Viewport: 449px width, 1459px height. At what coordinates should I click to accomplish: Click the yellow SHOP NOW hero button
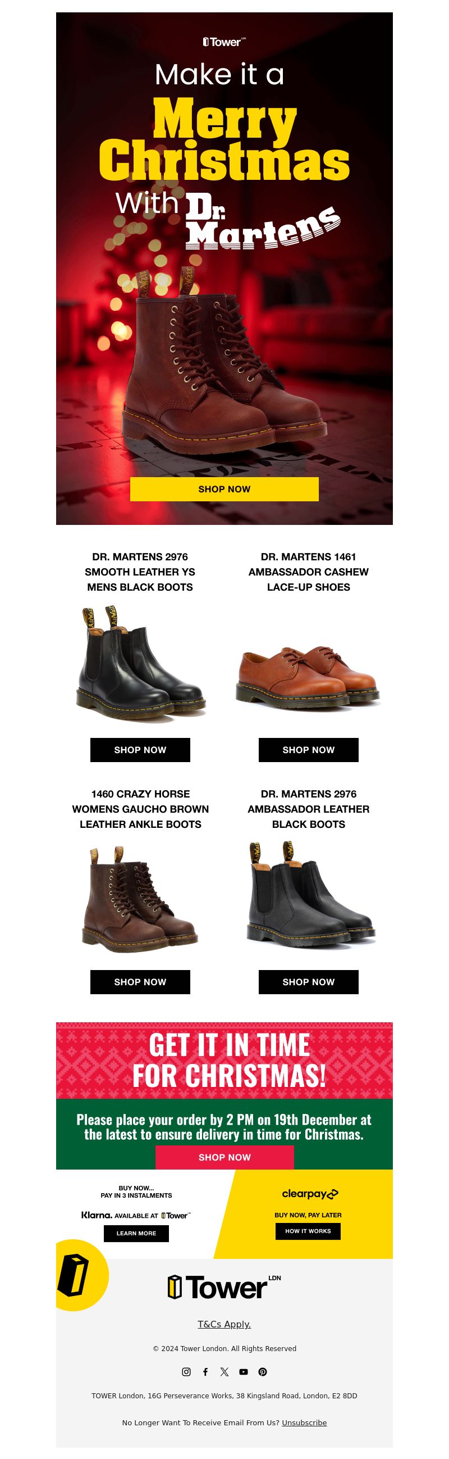click(x=224, y=489)
